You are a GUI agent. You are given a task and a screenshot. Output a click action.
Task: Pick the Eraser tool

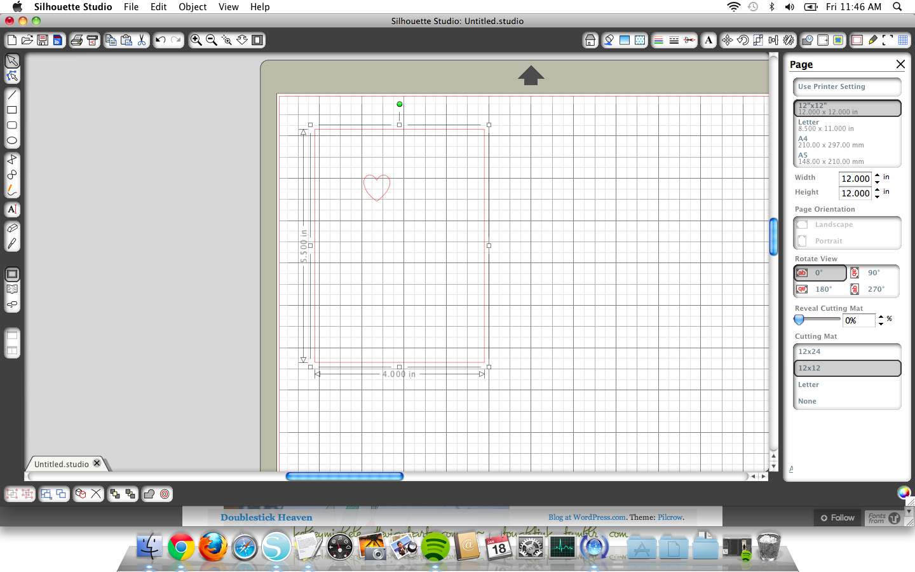(x=12, y=228)
